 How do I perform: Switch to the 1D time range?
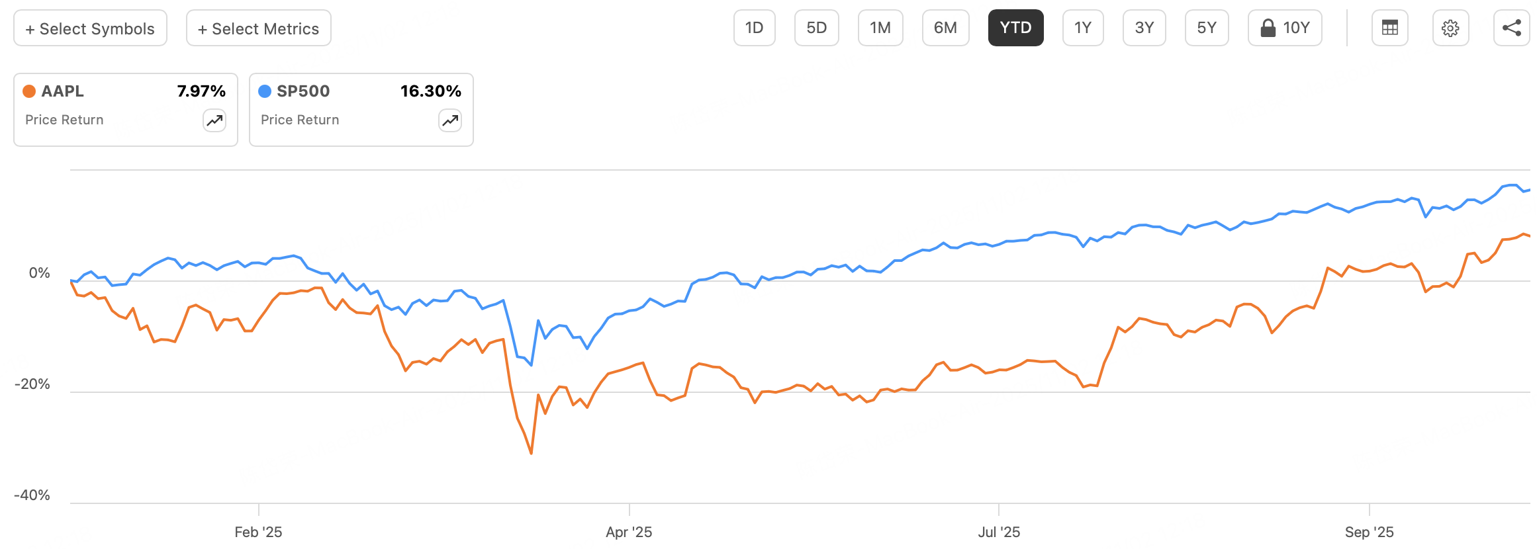(x=754, y=28)
